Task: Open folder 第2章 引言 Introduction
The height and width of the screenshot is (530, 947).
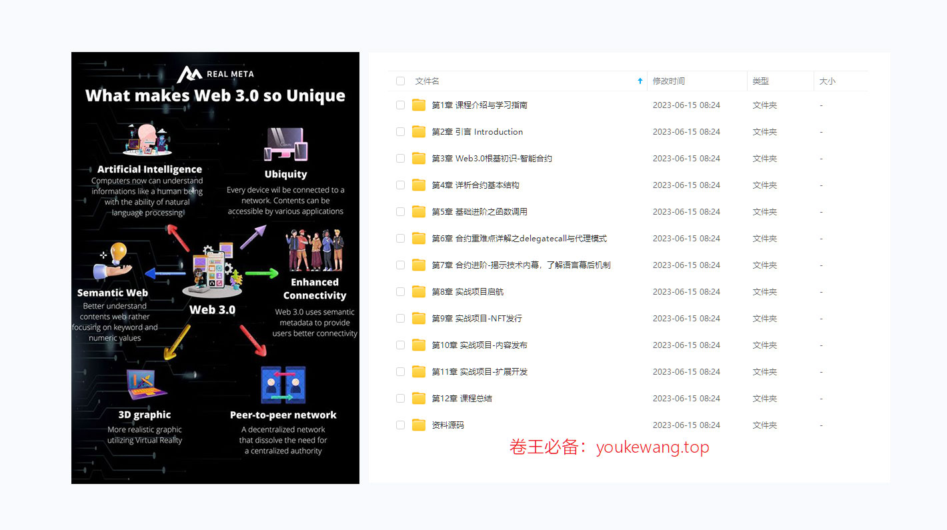Action: click(477, 131)
